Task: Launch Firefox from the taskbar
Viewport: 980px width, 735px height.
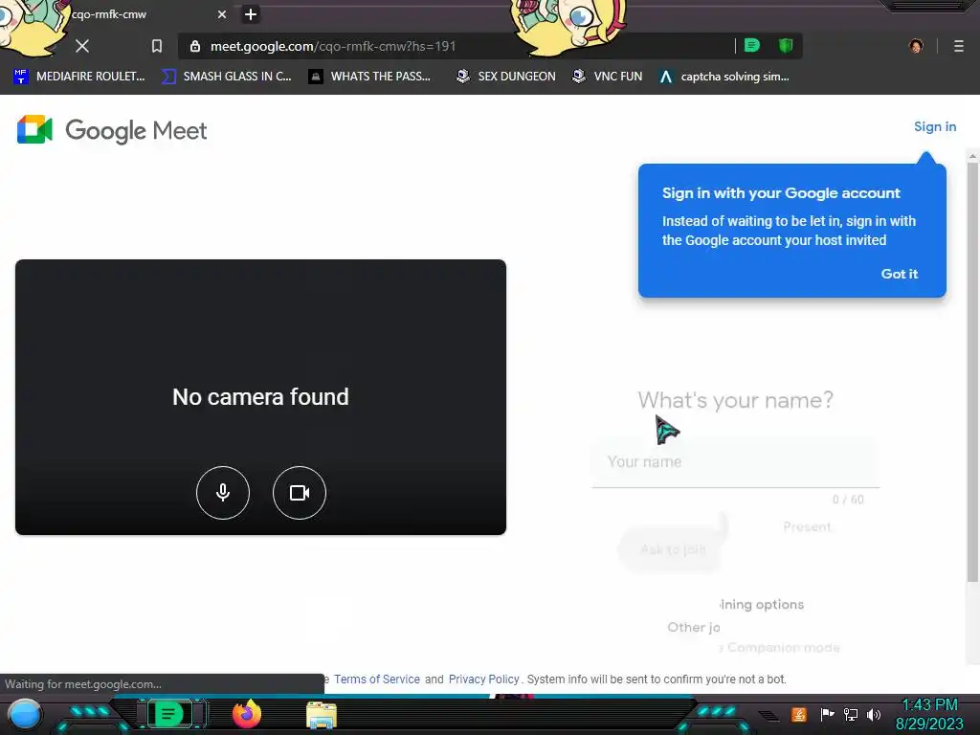Action: pos(246,714)
